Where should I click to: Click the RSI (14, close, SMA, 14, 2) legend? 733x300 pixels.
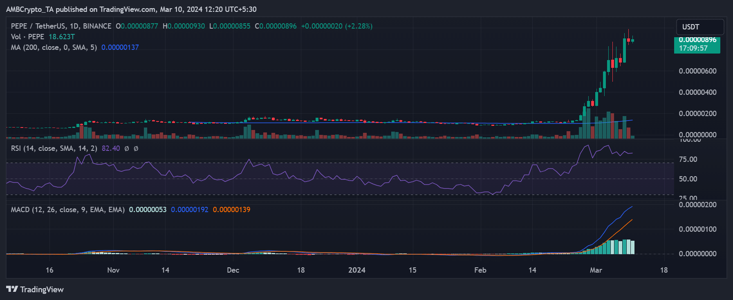pyautogui.click(x=54, y=148)
